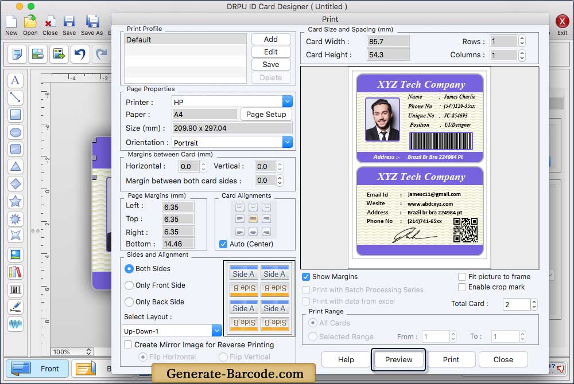Select the Star shape tool

click(15, 201)
